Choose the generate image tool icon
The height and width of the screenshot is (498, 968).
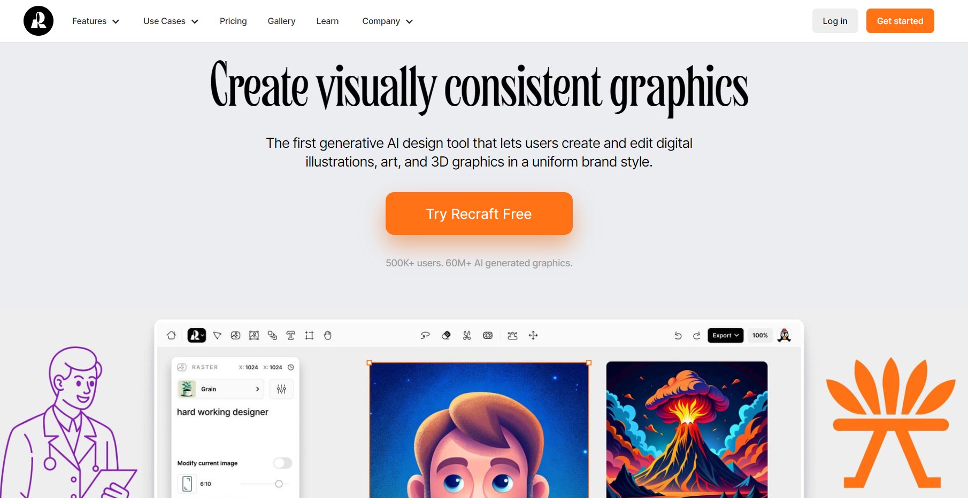click(x=235, y=335)
